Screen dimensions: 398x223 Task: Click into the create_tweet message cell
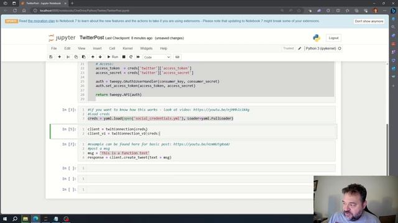pyautogui.click(x=206, y=151)
